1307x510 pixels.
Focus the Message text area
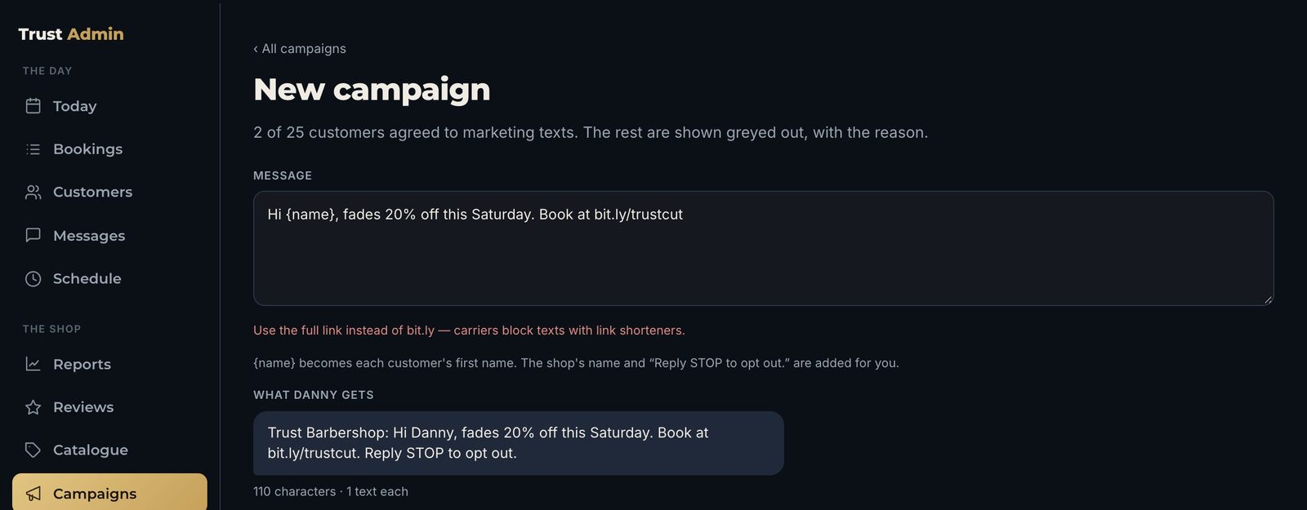pyautogui.click(x=764, y=249)
